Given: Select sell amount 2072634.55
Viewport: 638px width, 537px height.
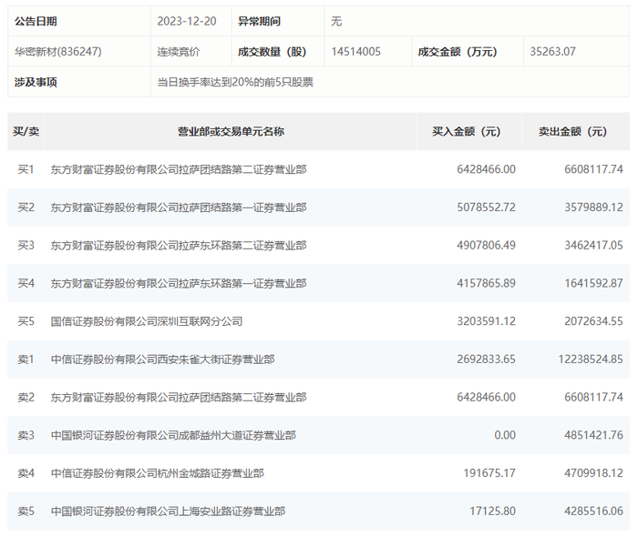Looking at the screenshot, I should (x=593, y=321).
